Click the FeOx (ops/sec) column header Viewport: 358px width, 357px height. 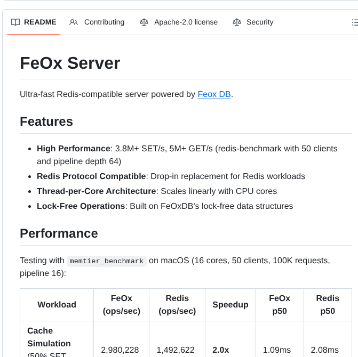122,305
